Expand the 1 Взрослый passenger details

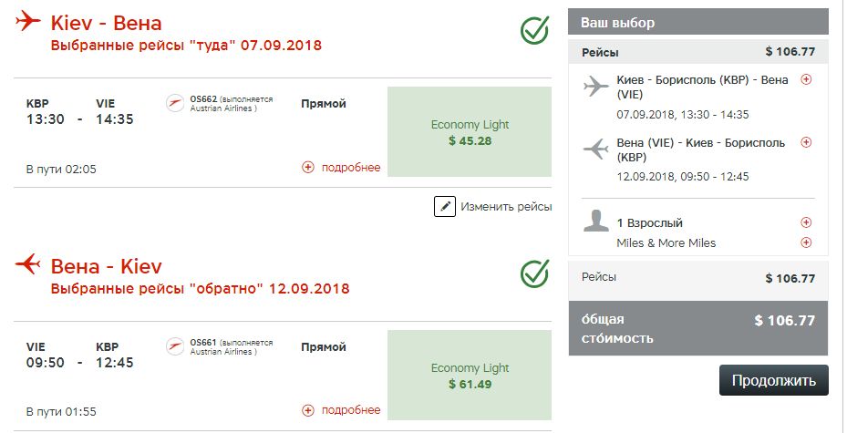click(805, 222)
